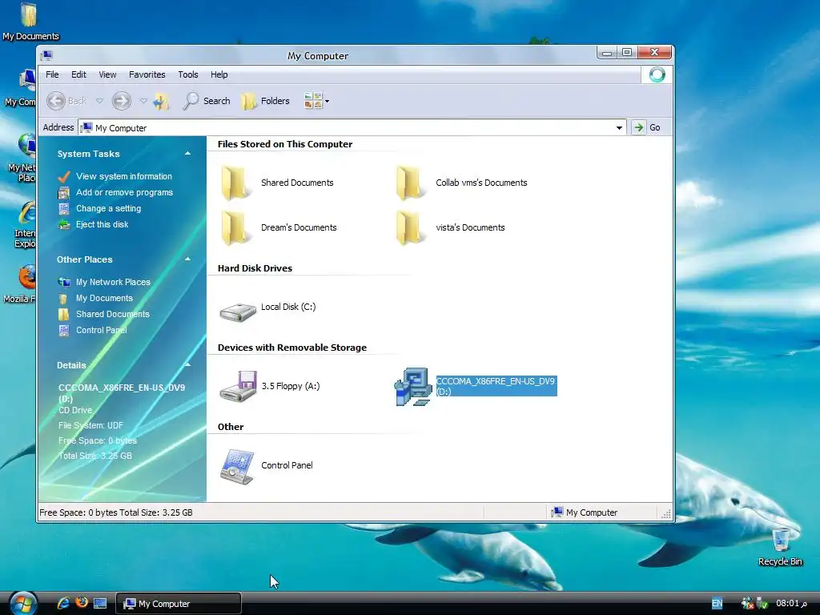Click the Start button orb
This screenshot has width=820, height=615.
(x=23, y=602)
